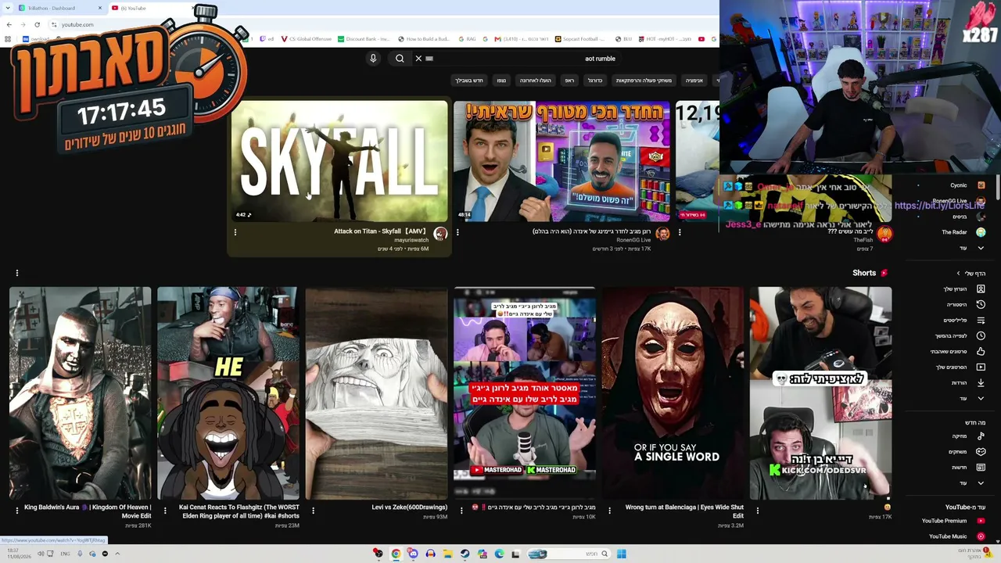Open the Shorts shelf three-dot menu

point(17,273)
